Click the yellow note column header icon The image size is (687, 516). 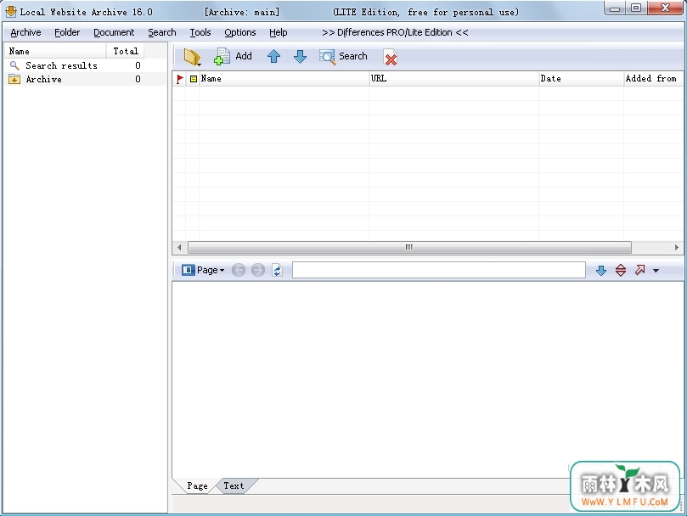point(194,79)
